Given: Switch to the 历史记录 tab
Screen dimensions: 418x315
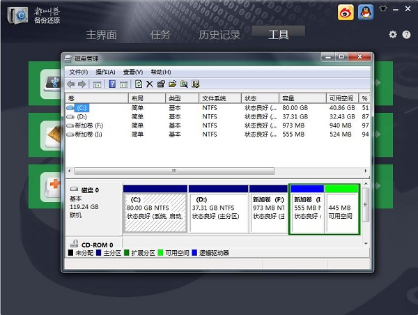Looking at the screenshot, I should pyautogui.click(x=219, y=35).
